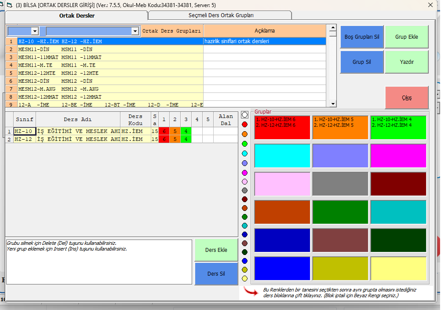This screenshot has height=310, width=448.
Task: Expand the wide dropdown beside Ortak Ders Grupları
Action: point(135,31)
